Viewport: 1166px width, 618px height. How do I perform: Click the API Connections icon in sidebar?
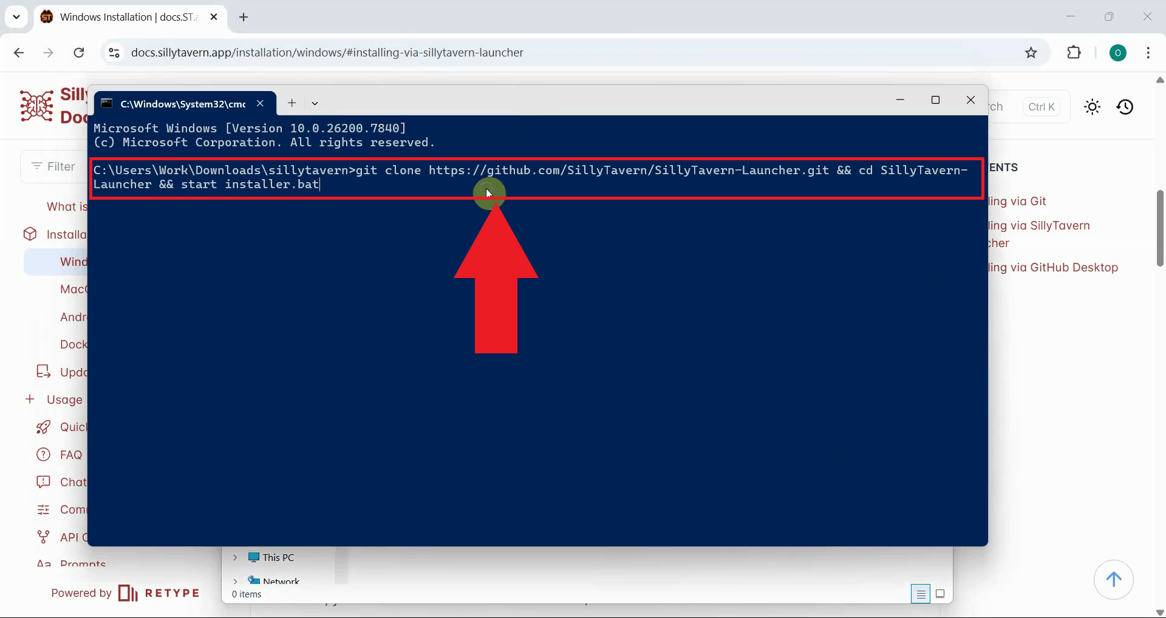coord(43,537)
